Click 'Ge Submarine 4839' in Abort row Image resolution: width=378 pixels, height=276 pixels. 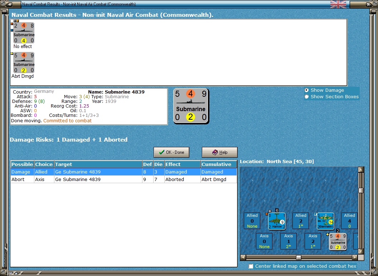coord(98,179)
